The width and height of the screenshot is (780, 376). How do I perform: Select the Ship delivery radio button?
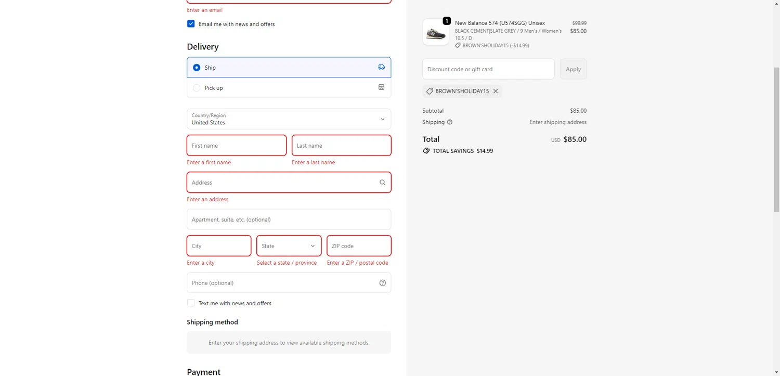pos(197,68)
